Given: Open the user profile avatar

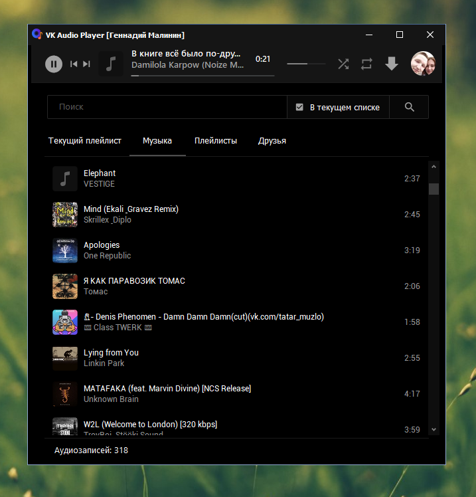Looking at the screenshot, I should [423, 63].
